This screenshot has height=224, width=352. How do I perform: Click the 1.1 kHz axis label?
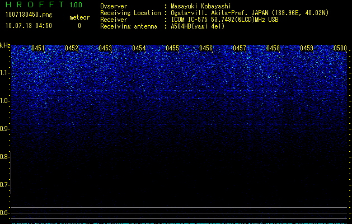click(x=4, y=73)
